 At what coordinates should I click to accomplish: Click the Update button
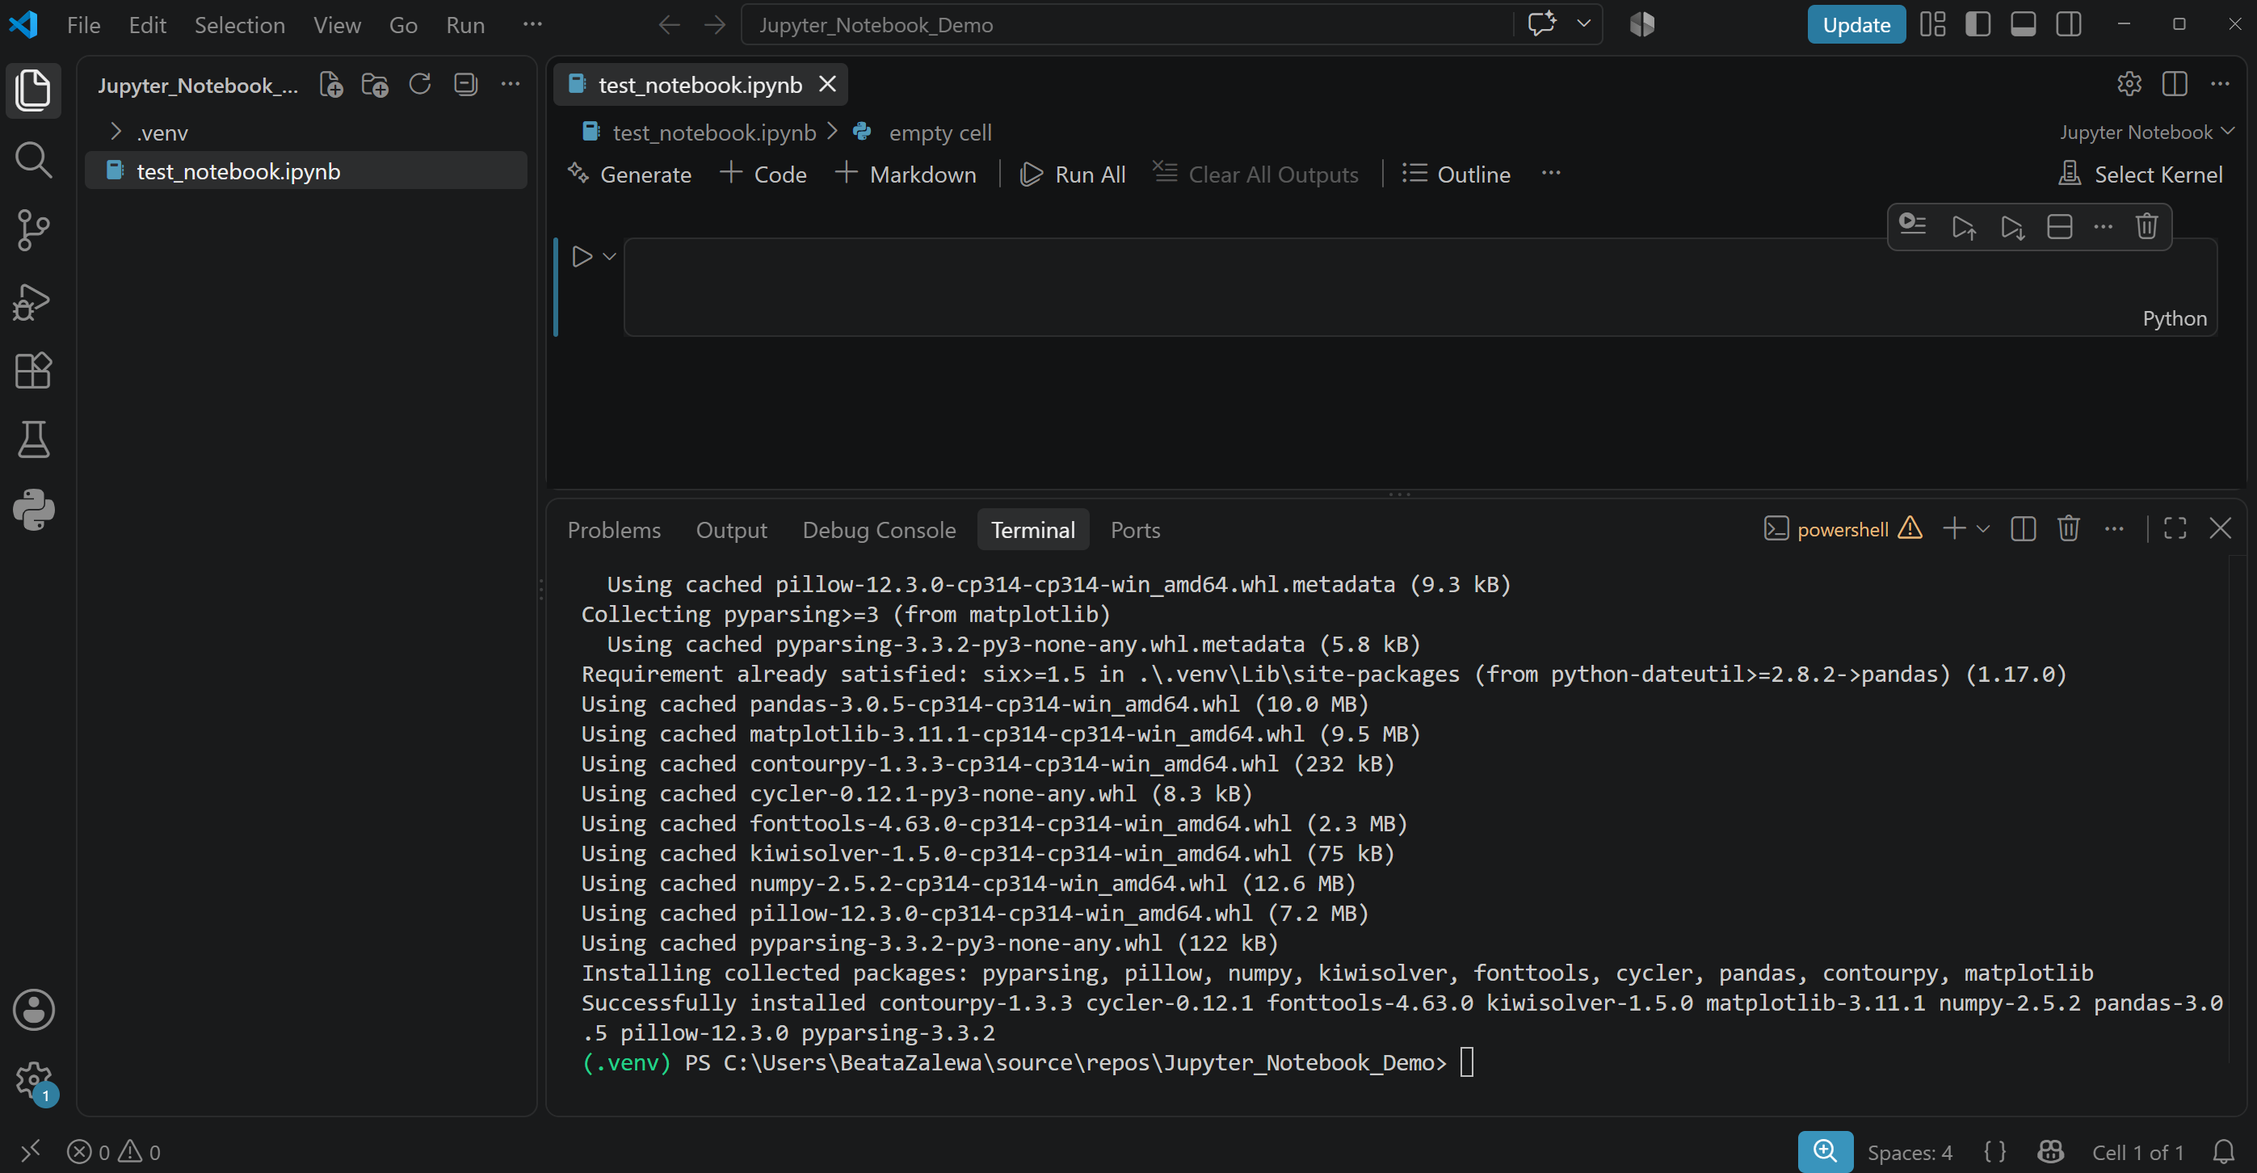click(x=1856, y=24)
